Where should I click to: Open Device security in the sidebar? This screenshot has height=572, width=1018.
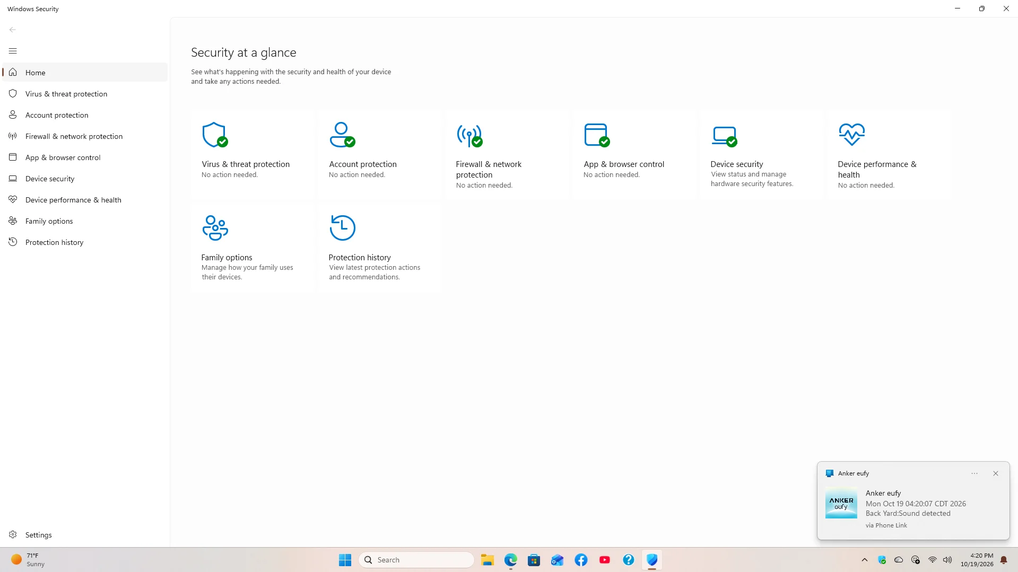pos(85,179)
